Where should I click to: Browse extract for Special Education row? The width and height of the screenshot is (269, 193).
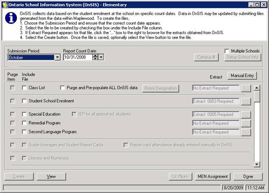(246, 115)
